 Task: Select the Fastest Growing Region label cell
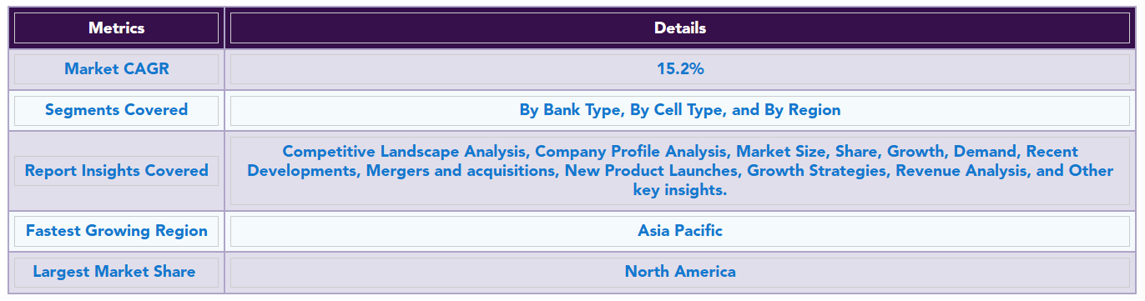[117, 231]
